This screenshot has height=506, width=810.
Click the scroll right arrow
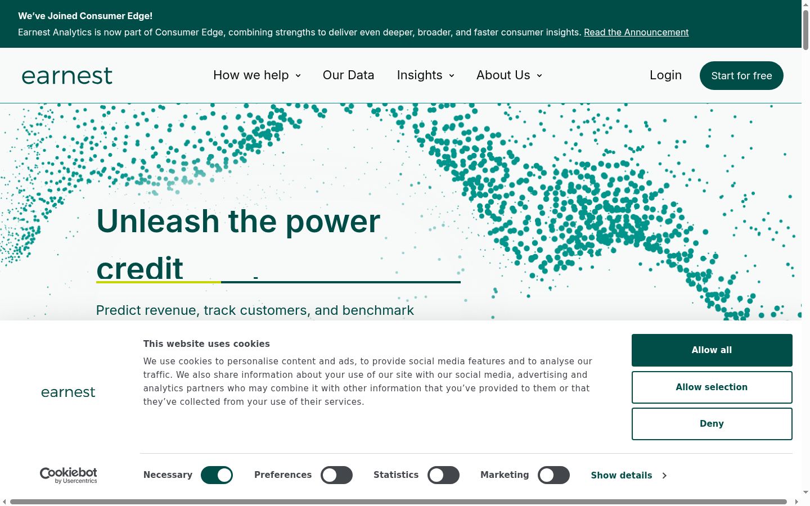pos(796,502)
